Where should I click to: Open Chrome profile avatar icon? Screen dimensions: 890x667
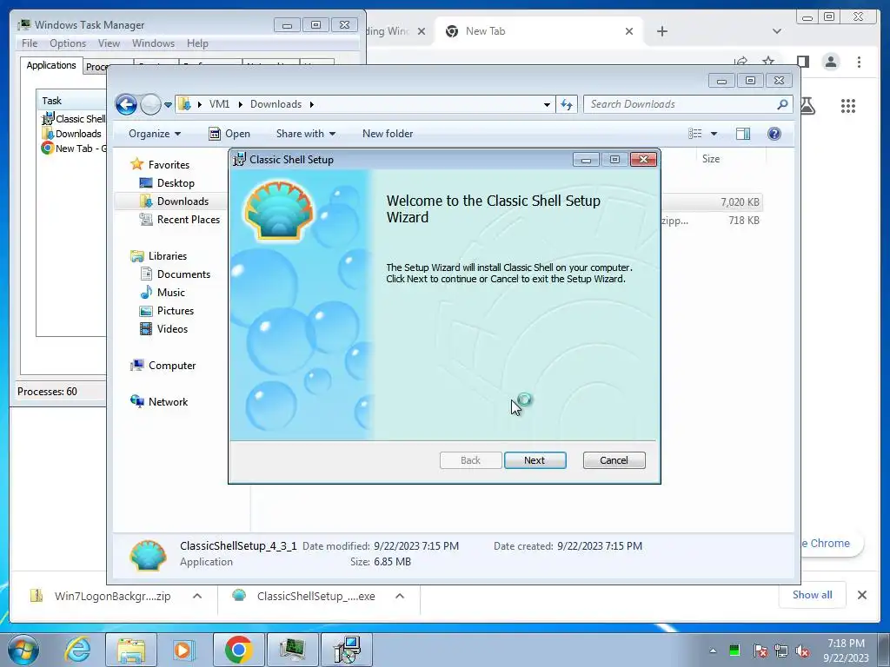(830, 62)
